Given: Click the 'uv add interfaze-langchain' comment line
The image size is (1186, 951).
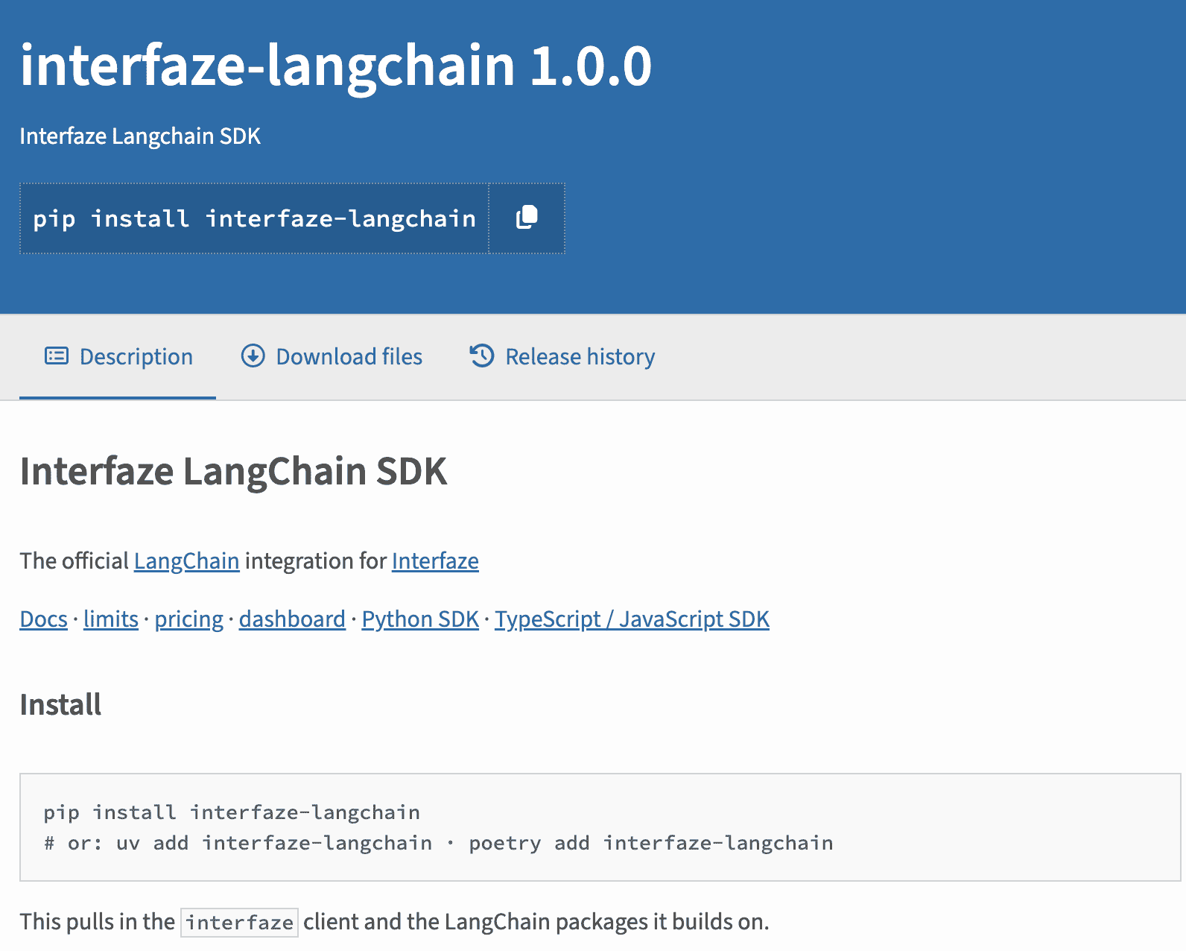Looking at the screenshot, I should 438,843.
